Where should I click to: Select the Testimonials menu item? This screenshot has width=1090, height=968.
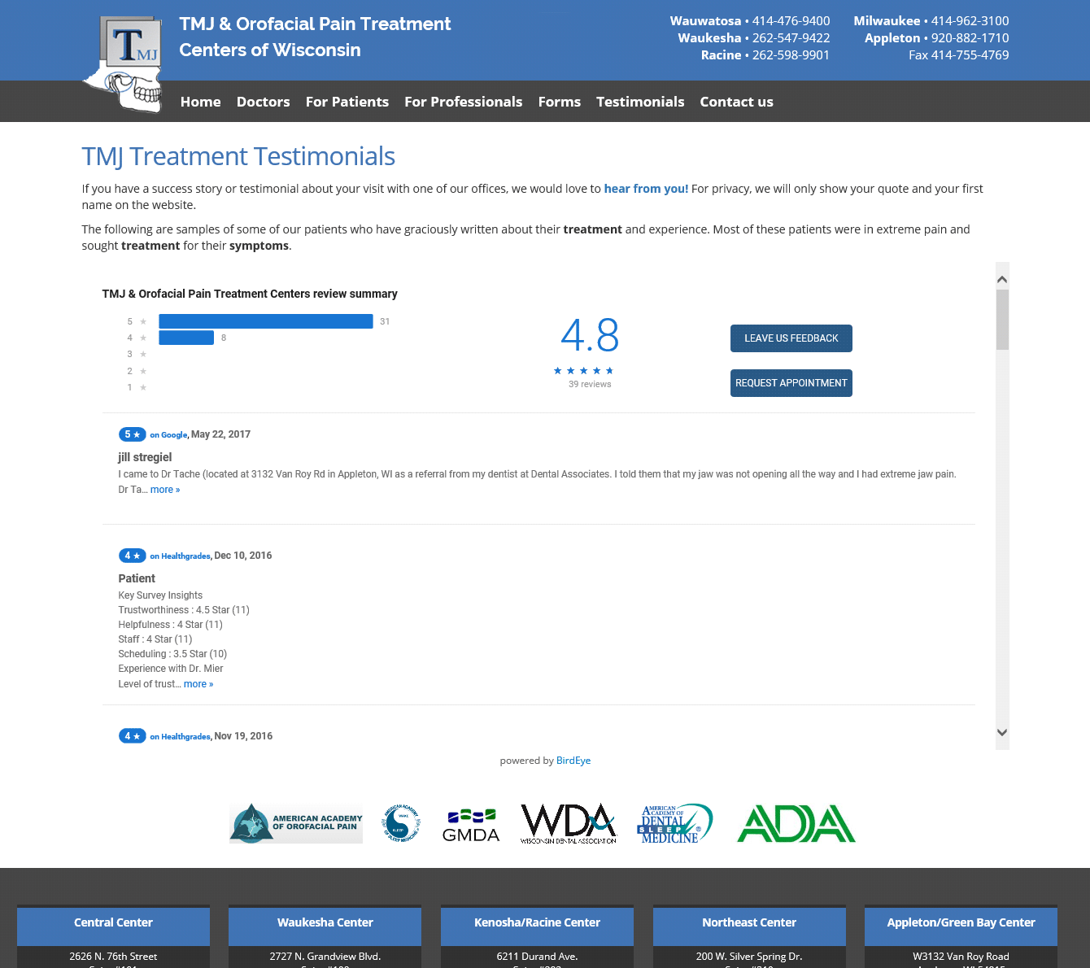(640, 102)
